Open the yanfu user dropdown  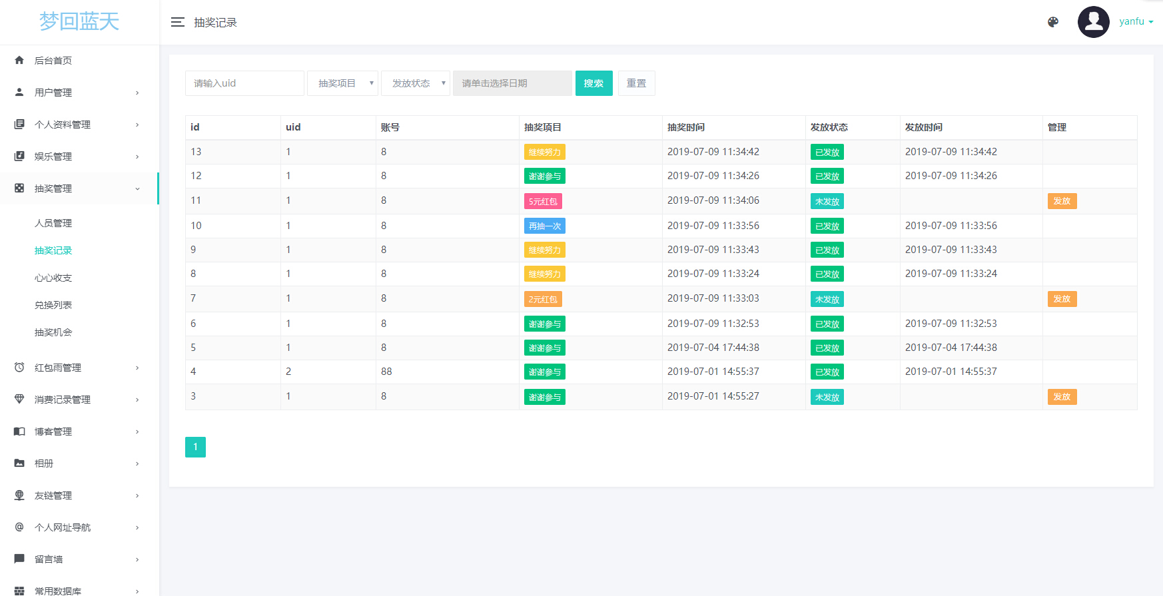[1136, 22]
